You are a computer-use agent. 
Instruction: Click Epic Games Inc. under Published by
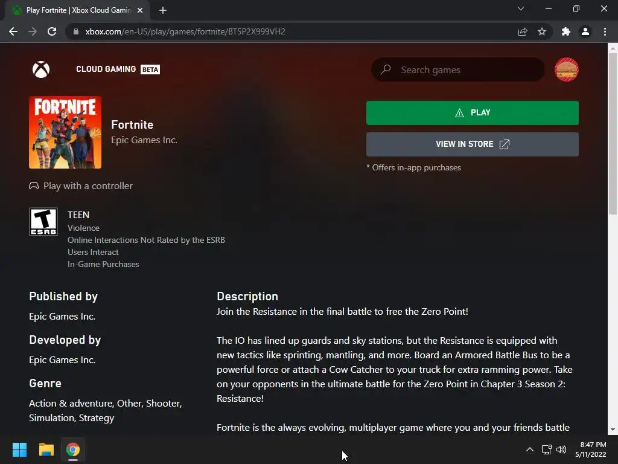tap(62, 317)
